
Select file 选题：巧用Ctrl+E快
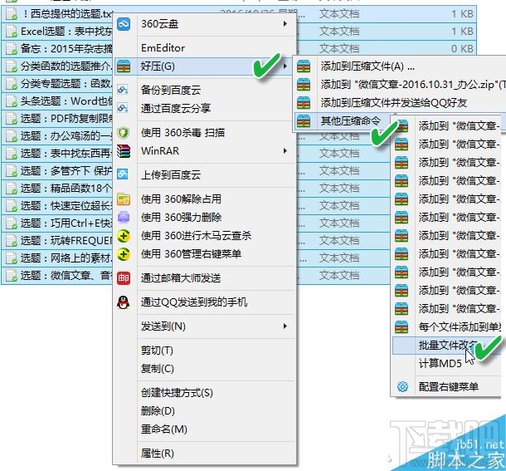(66, 223)
